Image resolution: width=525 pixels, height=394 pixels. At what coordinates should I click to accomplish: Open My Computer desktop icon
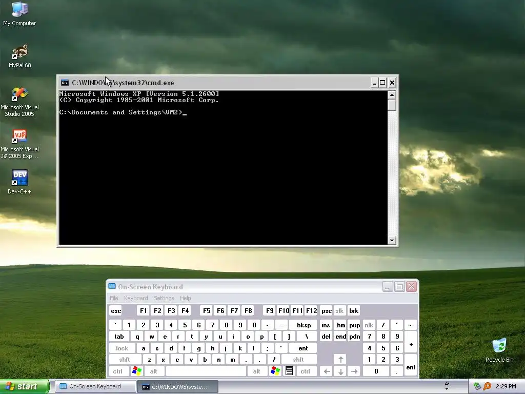(19, 14)
